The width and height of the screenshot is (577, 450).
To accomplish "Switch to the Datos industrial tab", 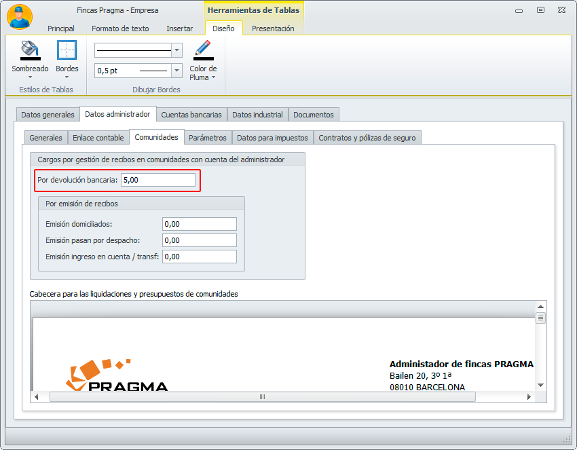I will click(x=257, y=115).
